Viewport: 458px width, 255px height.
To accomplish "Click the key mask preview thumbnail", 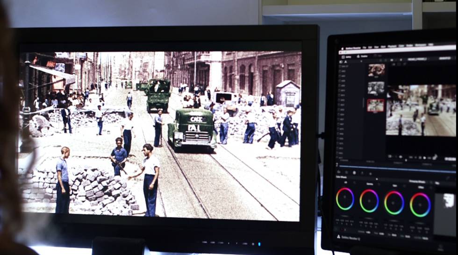I will point(444,214).
